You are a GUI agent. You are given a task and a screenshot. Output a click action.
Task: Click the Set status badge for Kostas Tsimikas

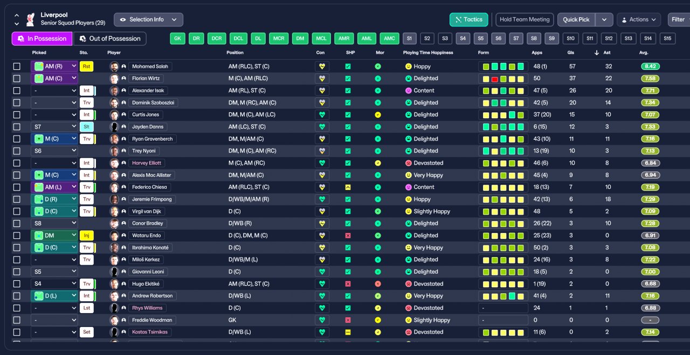click(86, 332)
